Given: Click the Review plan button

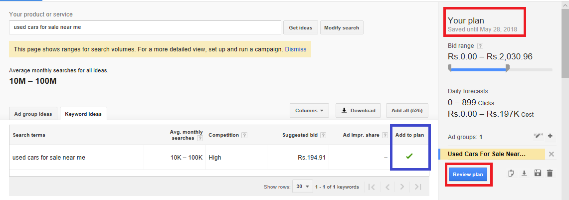Looking at the screenshot, I should coord(468,175).
